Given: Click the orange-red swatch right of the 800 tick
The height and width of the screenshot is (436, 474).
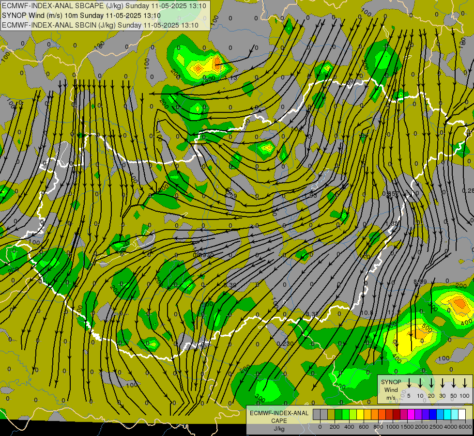Looking at the screenshot, I should pyautogui.click(x=382, y=414).
